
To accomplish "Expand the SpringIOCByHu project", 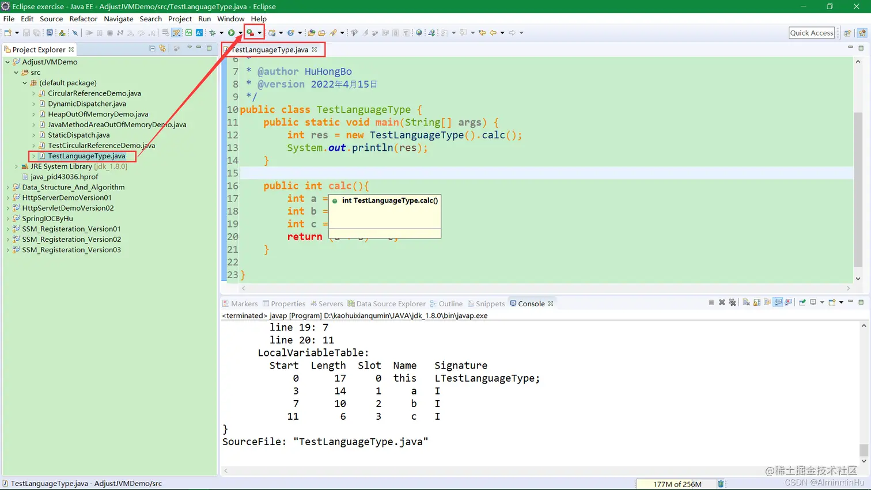I will click(7, 218).
